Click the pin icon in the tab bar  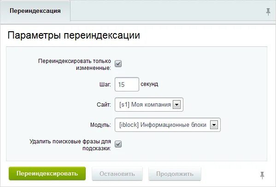pos(268,12)
